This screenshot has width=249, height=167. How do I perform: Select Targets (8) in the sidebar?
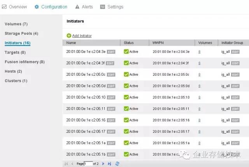[15, 52]
